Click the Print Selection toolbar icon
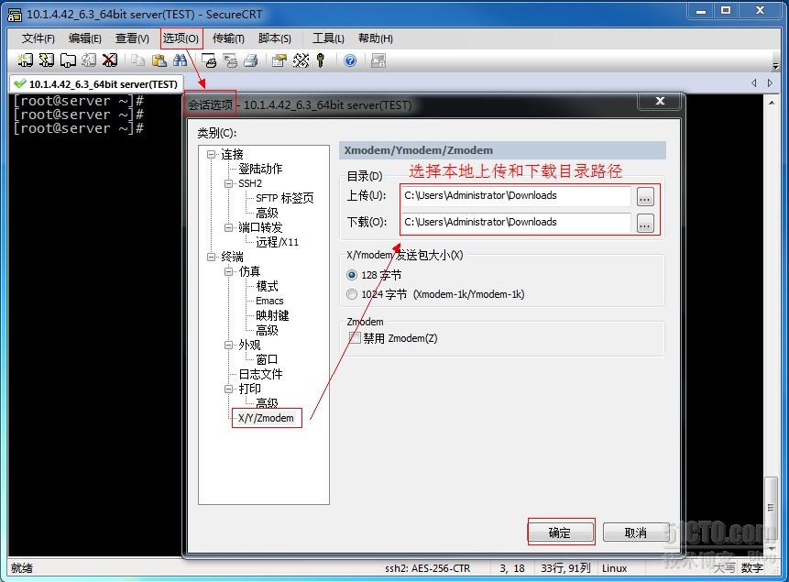This screenshot has height=582, width=789. click(230, 60)
